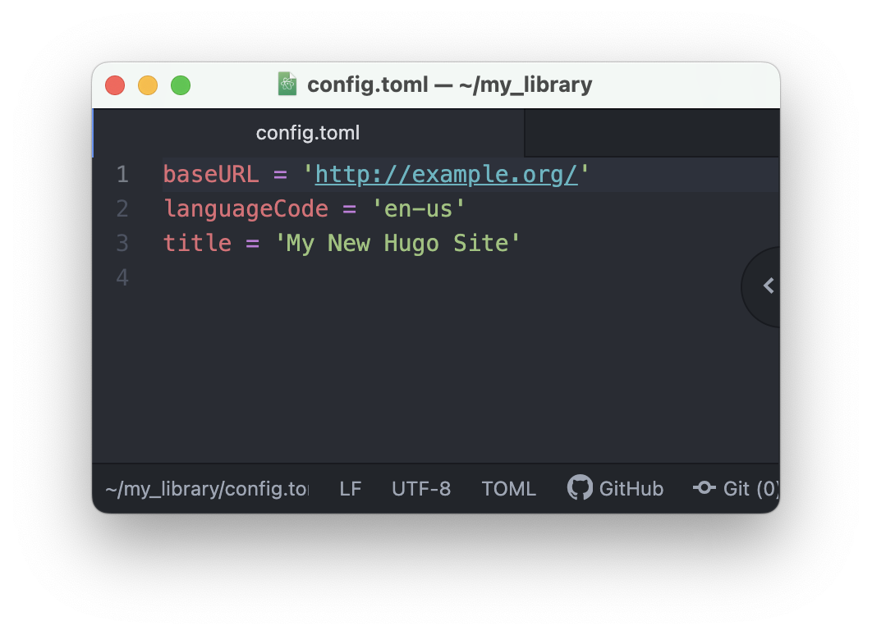
Task: Click the Git branch icon next to Git (0)
Action: tap(704, 487)
